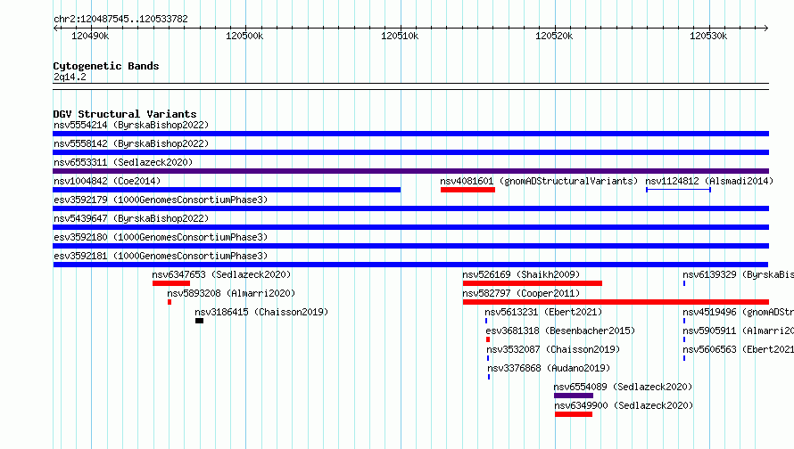
Task: Select nsv5893208 (Almarri2020) label
Action: coord(231,293)
